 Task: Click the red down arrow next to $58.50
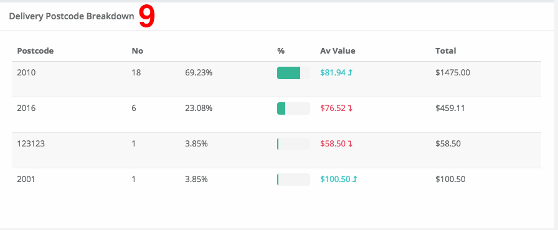tap(350, 144)
